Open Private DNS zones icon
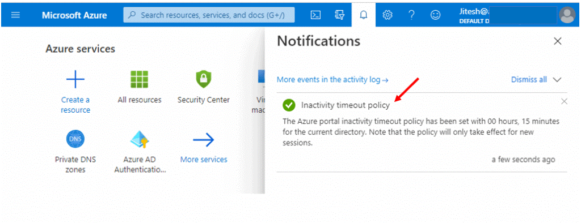 tap(75, 139)
